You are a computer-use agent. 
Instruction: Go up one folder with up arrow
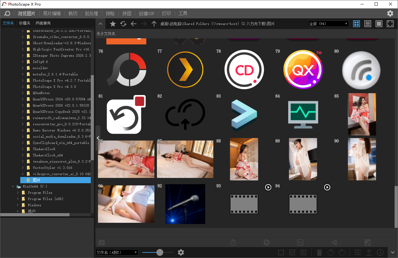click(154, 24)
